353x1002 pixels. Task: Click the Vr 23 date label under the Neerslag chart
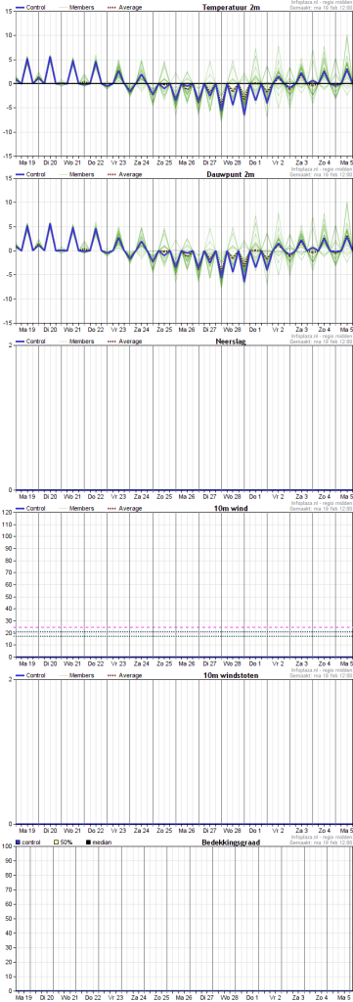coord(118,496)
